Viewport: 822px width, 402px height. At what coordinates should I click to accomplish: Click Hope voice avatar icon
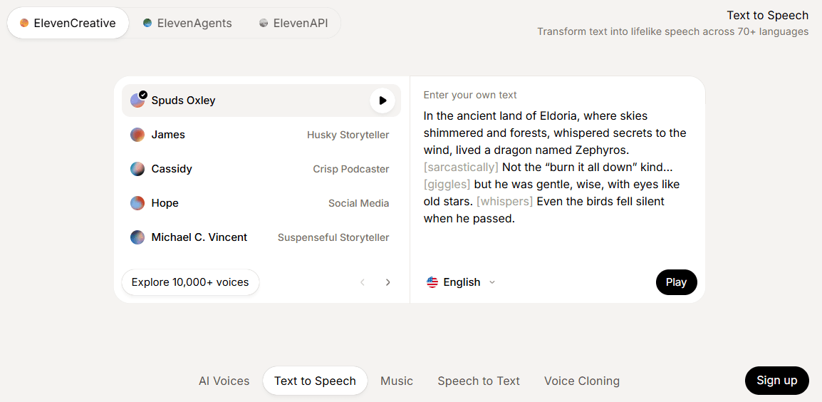pyautogui.click(x=137, y=203)
